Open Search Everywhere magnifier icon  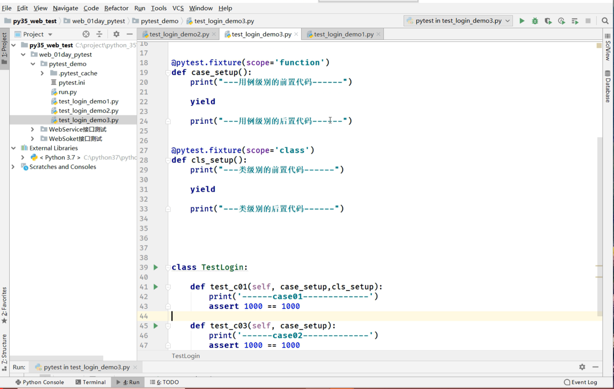tap(605, 21)
